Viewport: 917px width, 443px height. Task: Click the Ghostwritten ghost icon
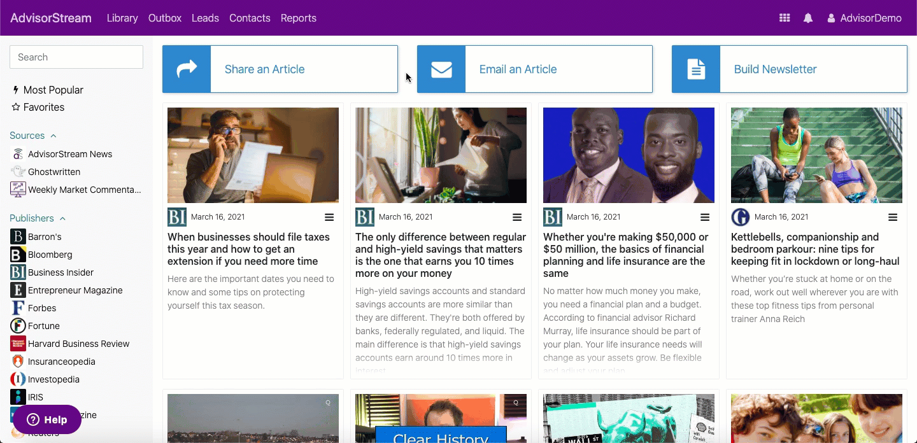click(x=18, y=172)
